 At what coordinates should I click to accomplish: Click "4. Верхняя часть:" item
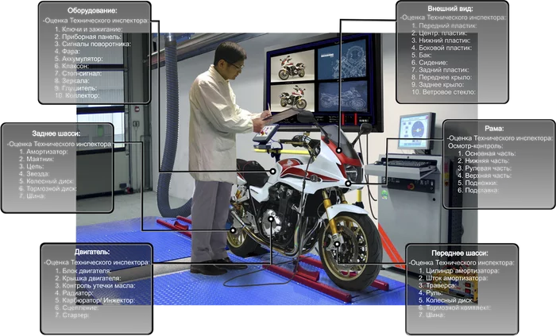[485, 176]
